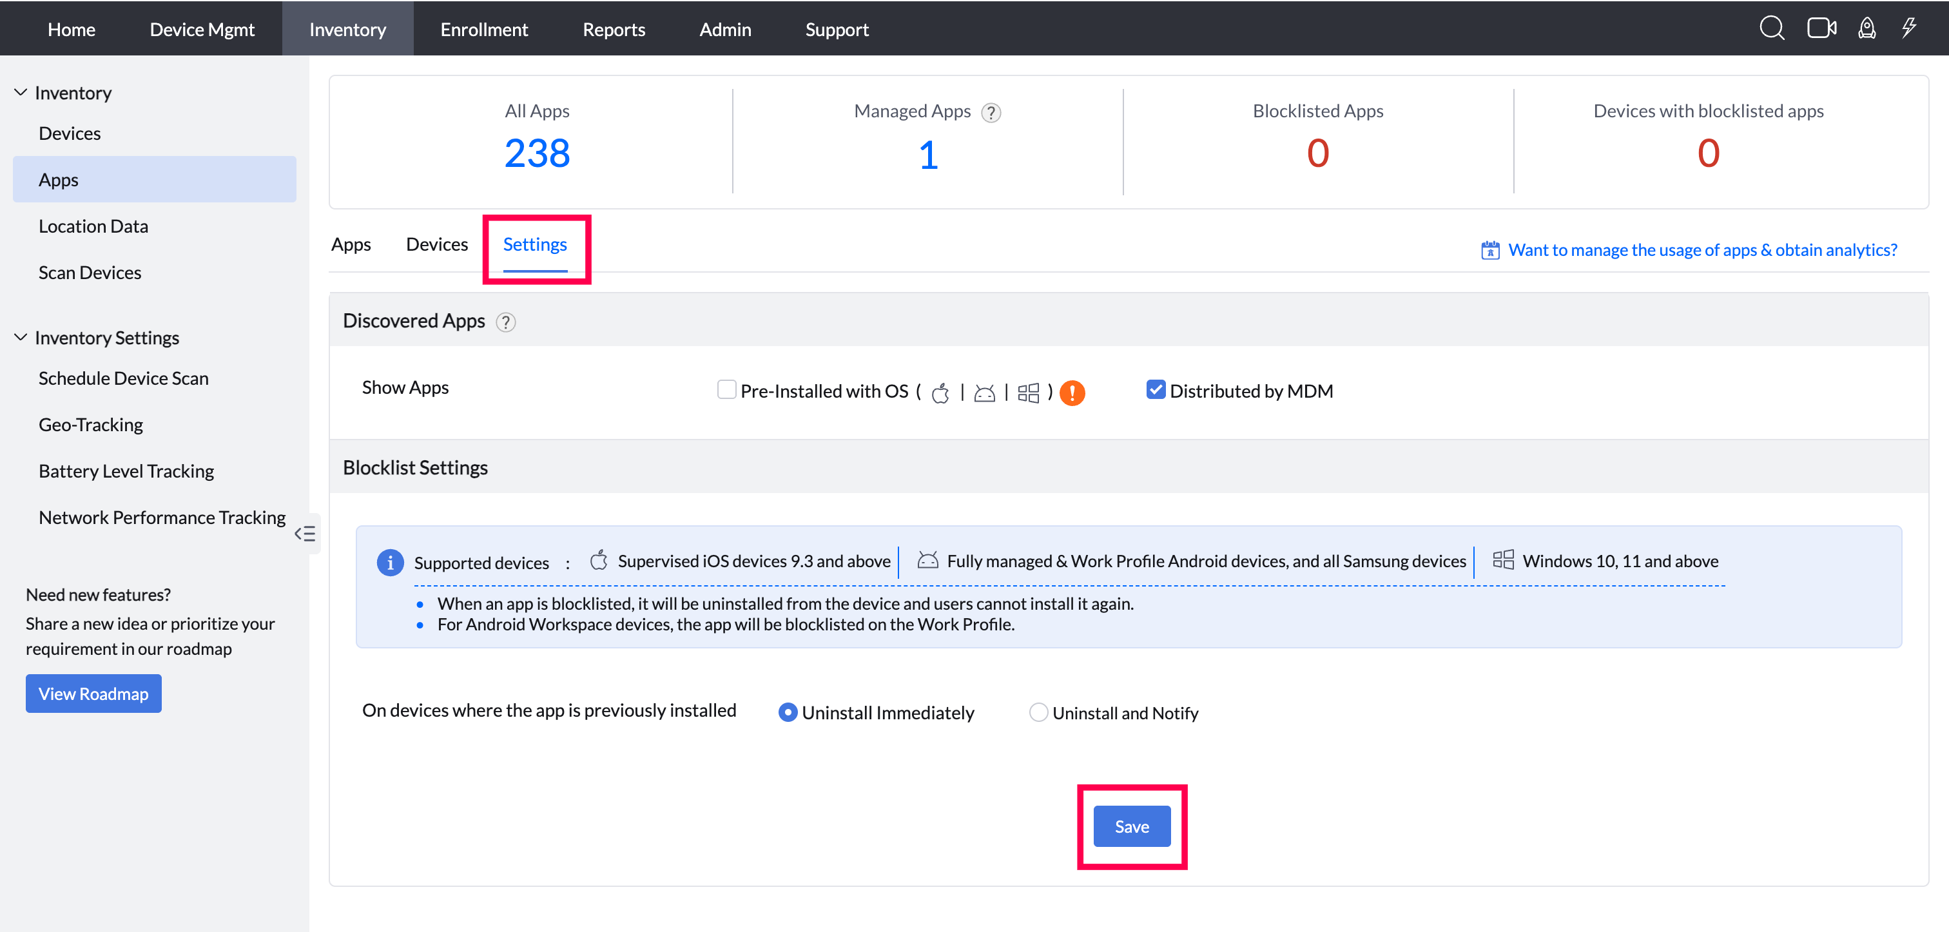Click help icon next to Discovered Apps
1949x932 pixels.
click(x=505, y=322)
